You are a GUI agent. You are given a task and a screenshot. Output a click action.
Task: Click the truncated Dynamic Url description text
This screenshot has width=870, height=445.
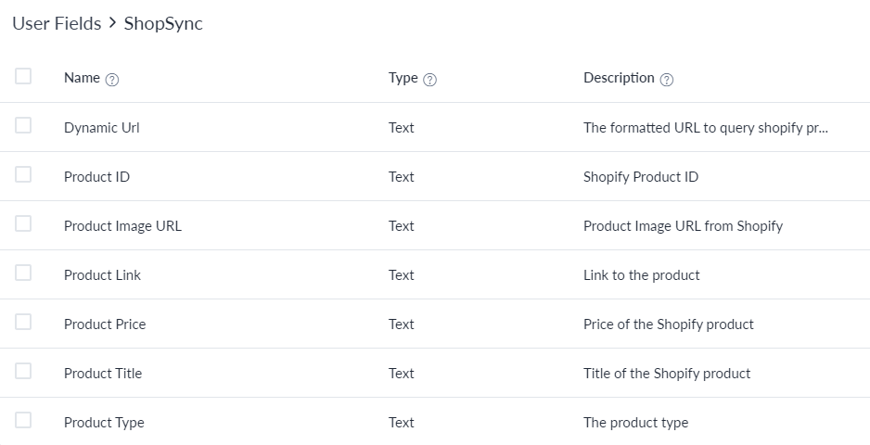click(x=705, y=128)
